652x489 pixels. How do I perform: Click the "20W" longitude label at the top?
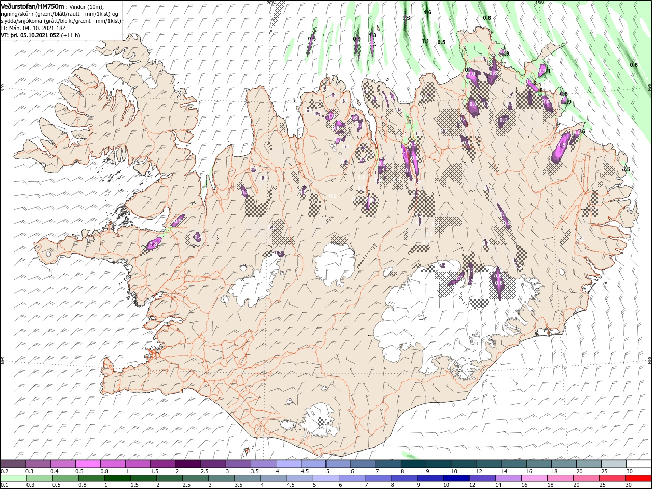(x=271, y=3)
